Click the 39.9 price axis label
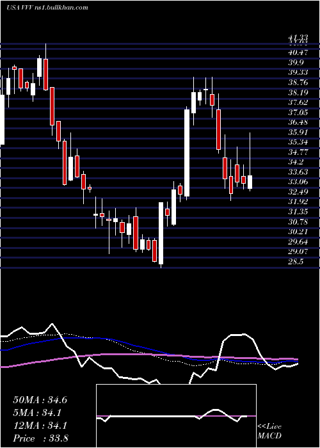This screenshot has width=320, height=448. pyautogui.click(x=296, y=63)
